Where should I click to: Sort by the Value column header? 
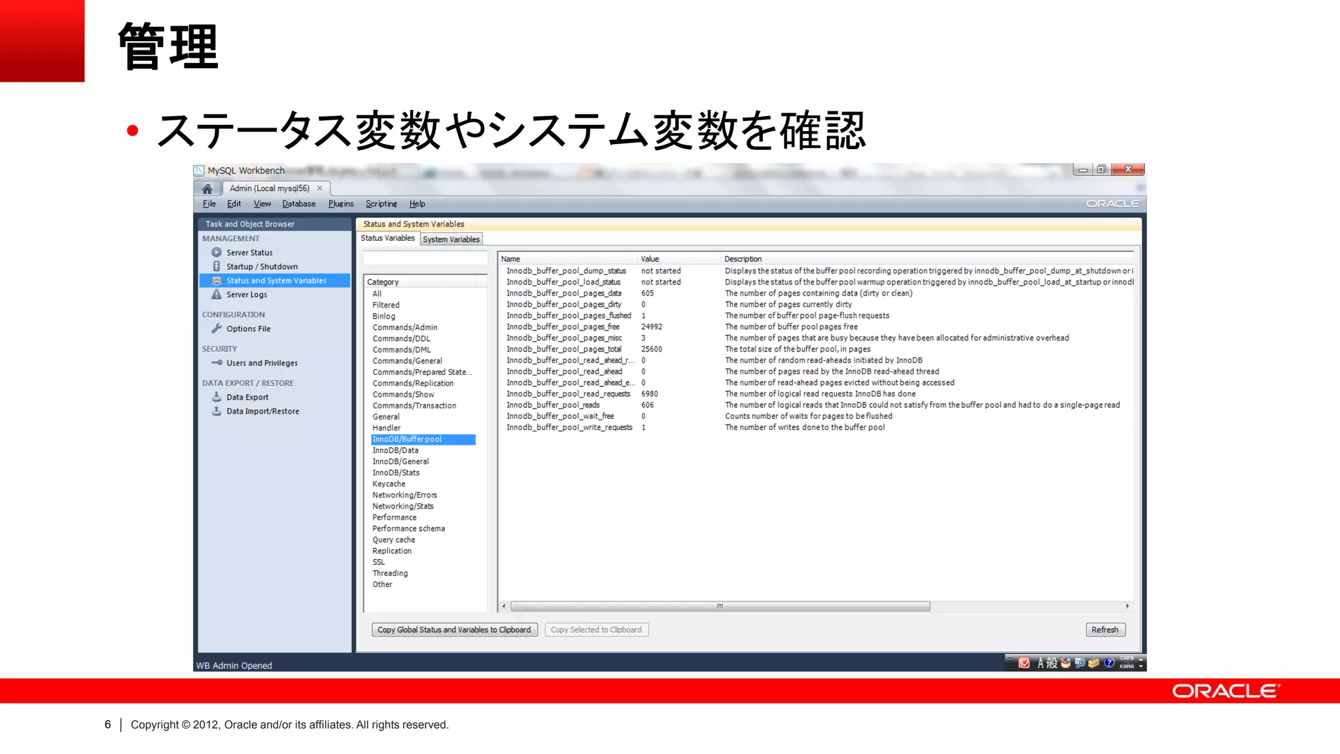[679, 259]
